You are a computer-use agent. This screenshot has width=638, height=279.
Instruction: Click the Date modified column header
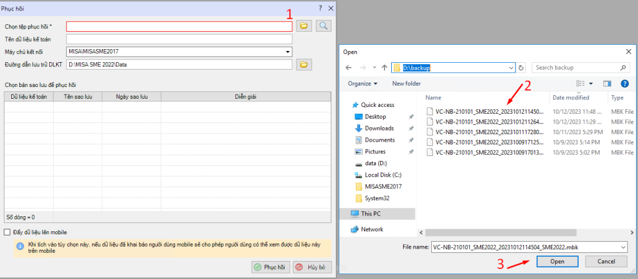click(571, 98)
